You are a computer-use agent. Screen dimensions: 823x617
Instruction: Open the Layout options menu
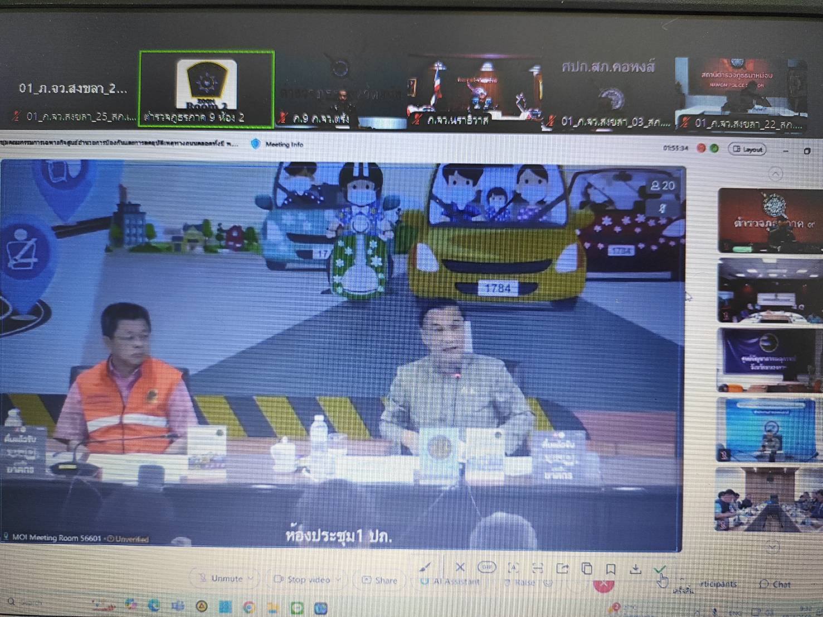coord(747,149)
